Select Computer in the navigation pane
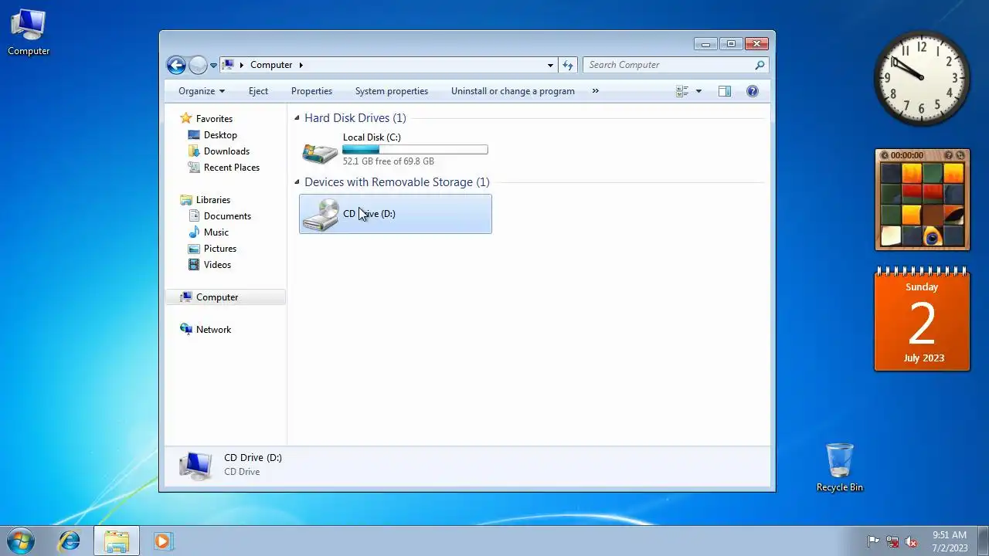 click(225, 297)
